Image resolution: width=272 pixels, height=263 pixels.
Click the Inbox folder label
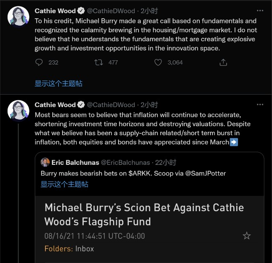[85, 249]
